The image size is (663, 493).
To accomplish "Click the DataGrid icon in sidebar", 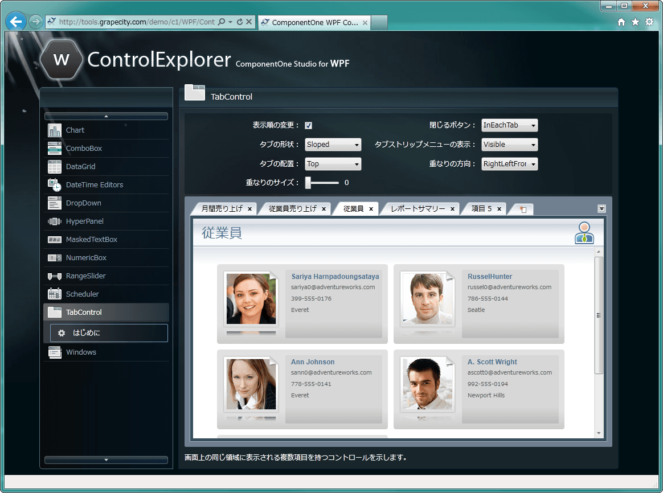I will 55,166.
